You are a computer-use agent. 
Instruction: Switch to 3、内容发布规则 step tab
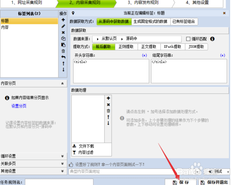click(x=143, y=3)
